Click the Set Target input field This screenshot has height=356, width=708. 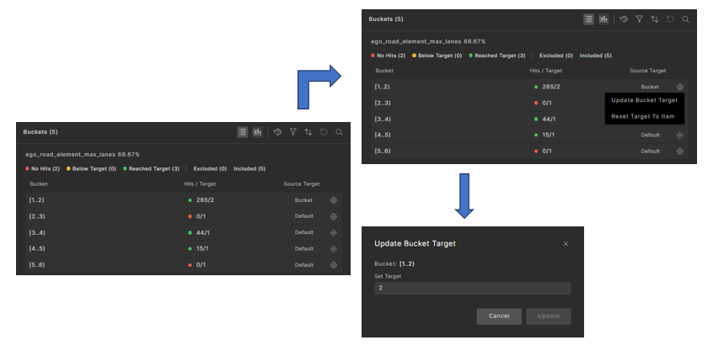point(472,289)
